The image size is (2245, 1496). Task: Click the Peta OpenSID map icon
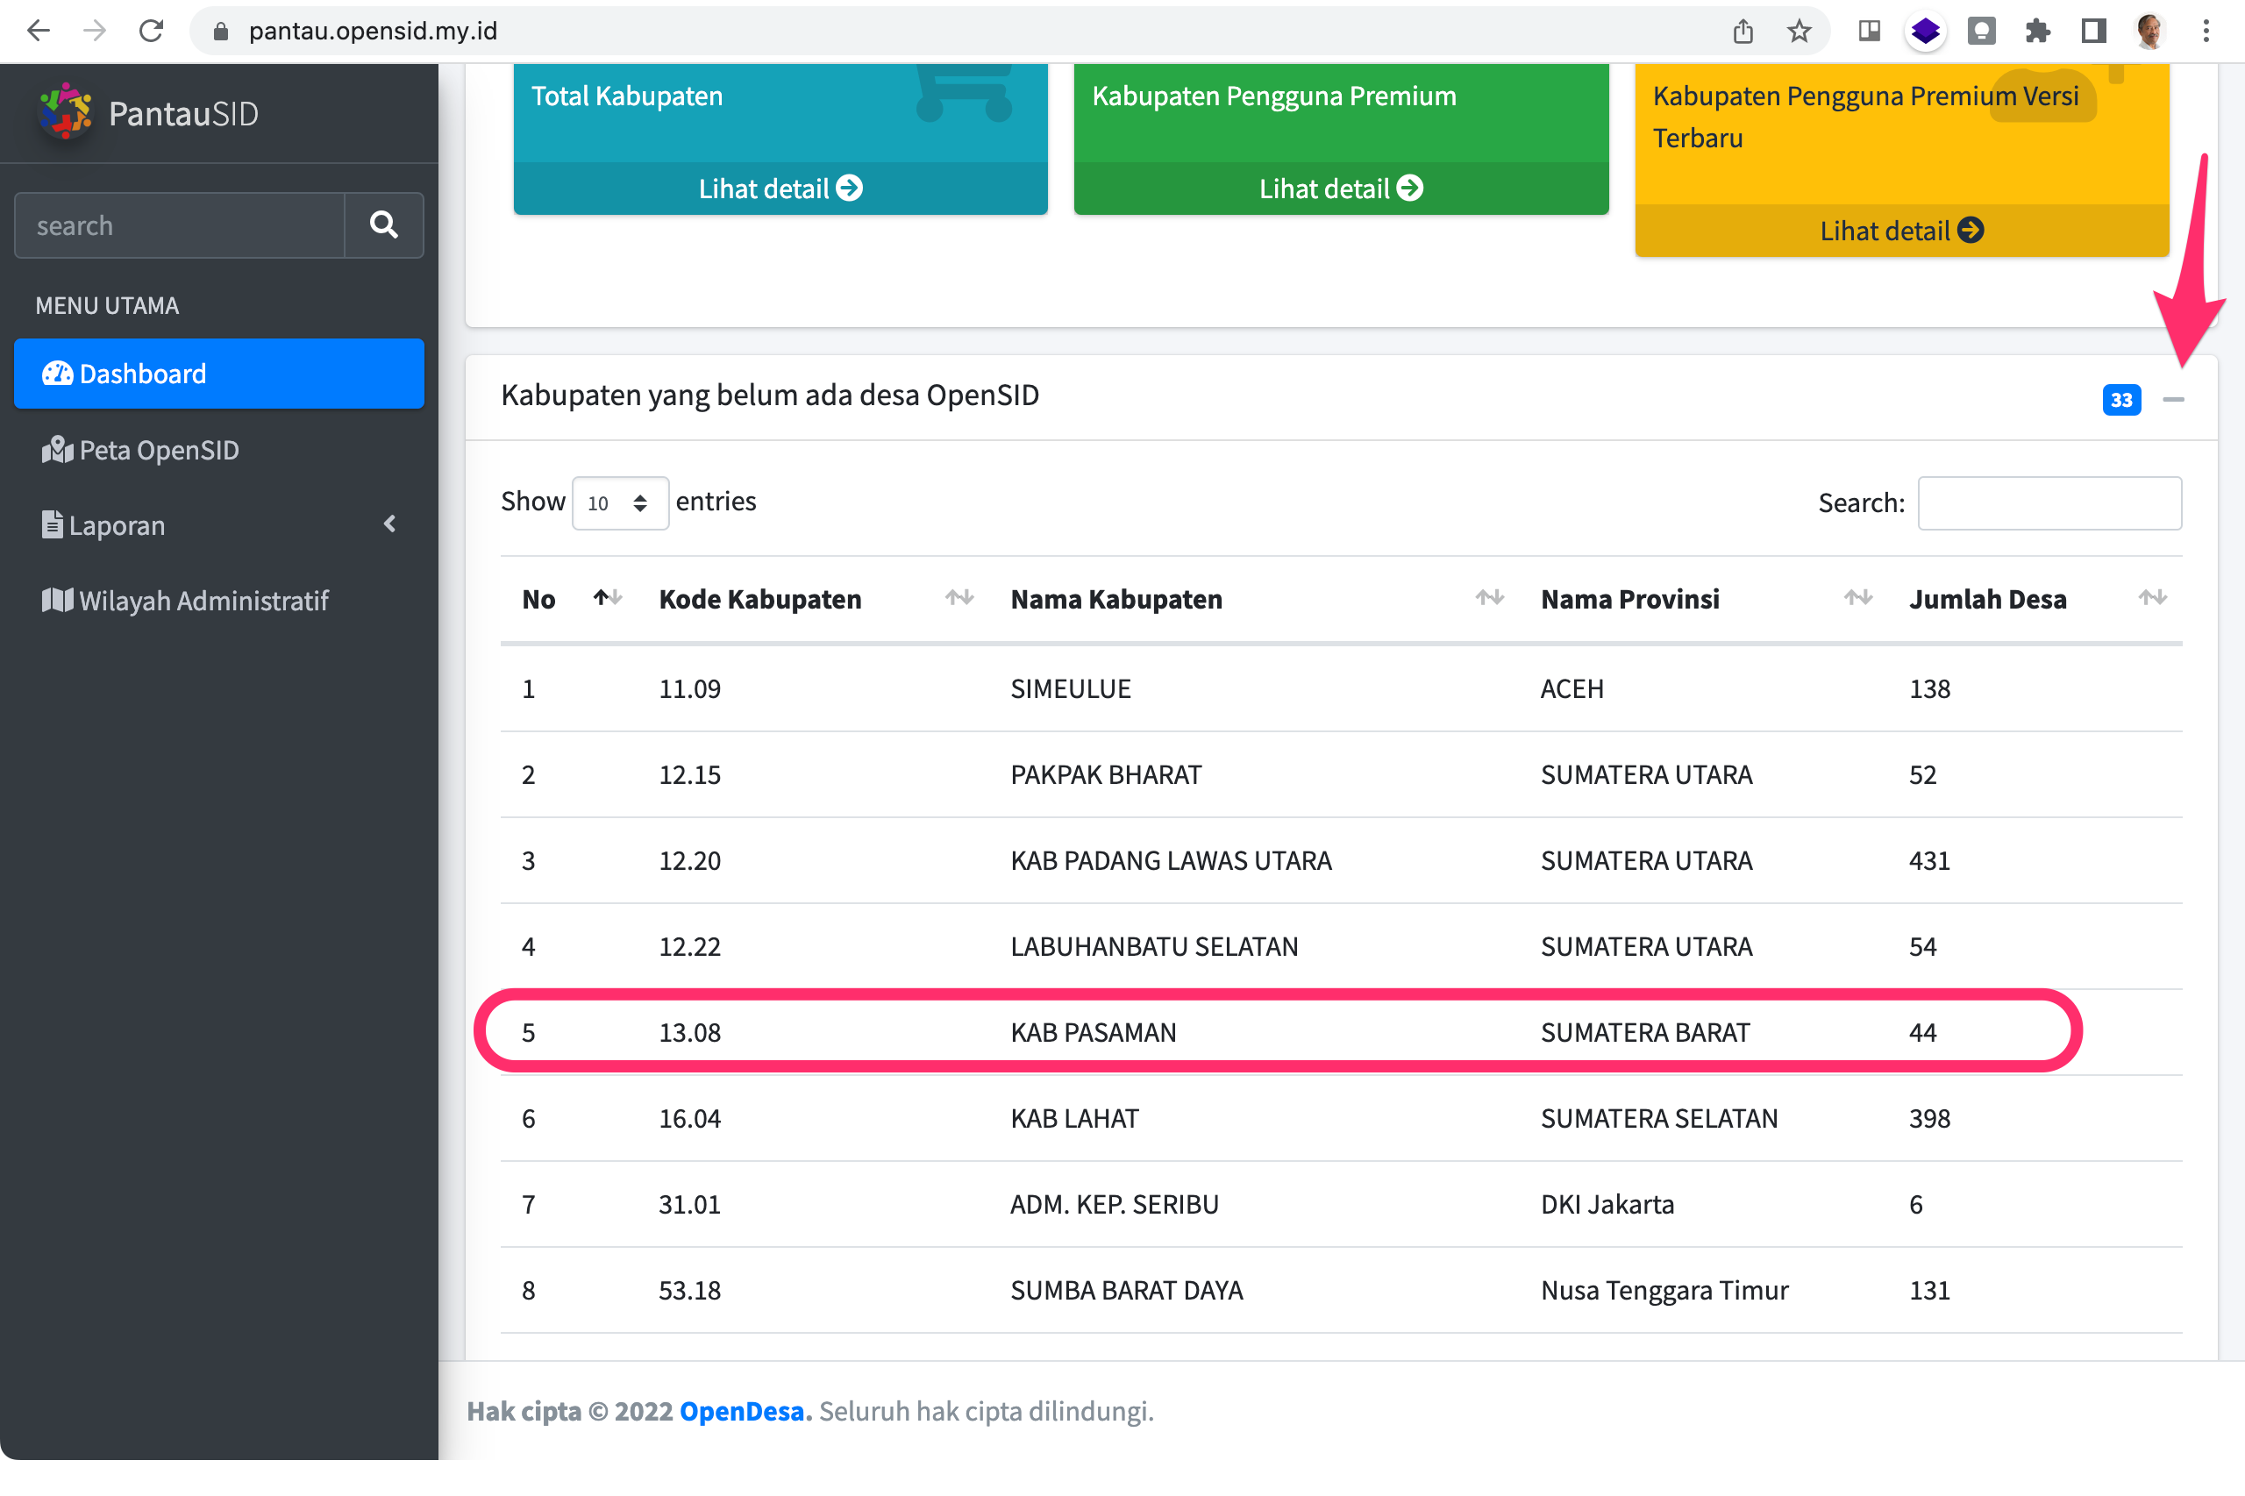click(x=58, y=449)
